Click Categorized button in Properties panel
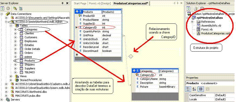Image resolution: width=236 pixels, height=102 pixels. coord(188,89)
